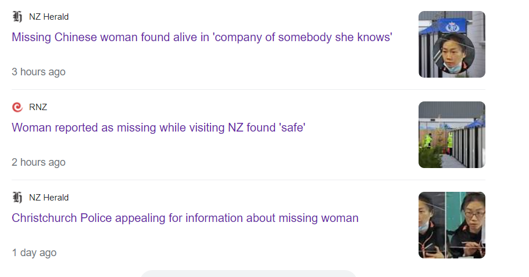Select the RNZ source name label
This screenshot has height=277, width=529.
pyautogui.click(x=38, y=107)
